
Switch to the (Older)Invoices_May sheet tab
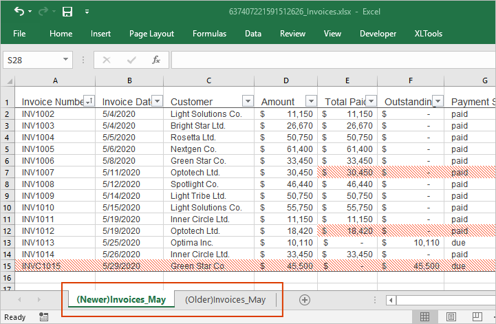pyautogui.click(x=225, y=299)
